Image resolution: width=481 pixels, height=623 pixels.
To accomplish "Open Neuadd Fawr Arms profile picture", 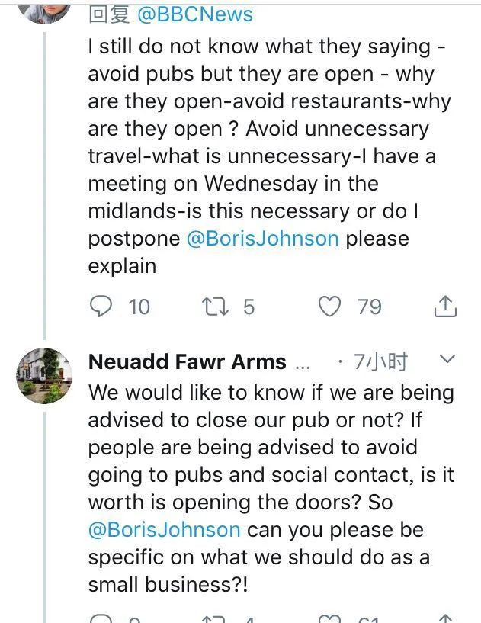I will (x=44, y=376).
